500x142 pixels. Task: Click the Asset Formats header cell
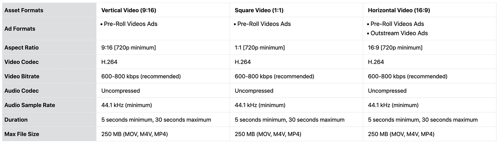24,10
